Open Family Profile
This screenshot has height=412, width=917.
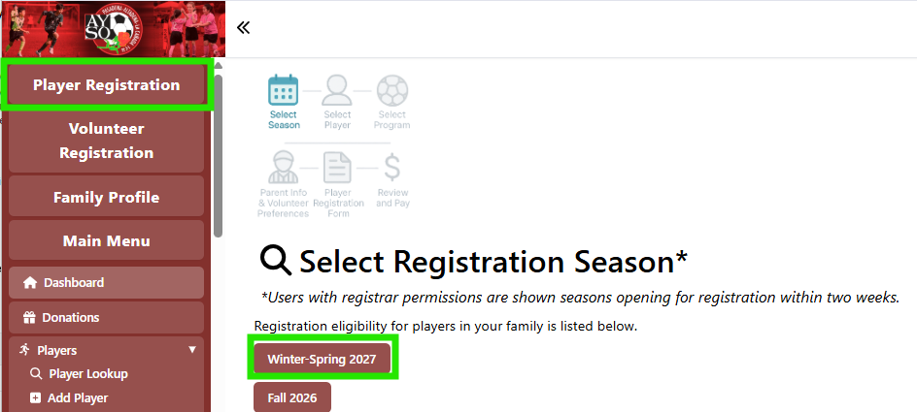tap(107, 197)
